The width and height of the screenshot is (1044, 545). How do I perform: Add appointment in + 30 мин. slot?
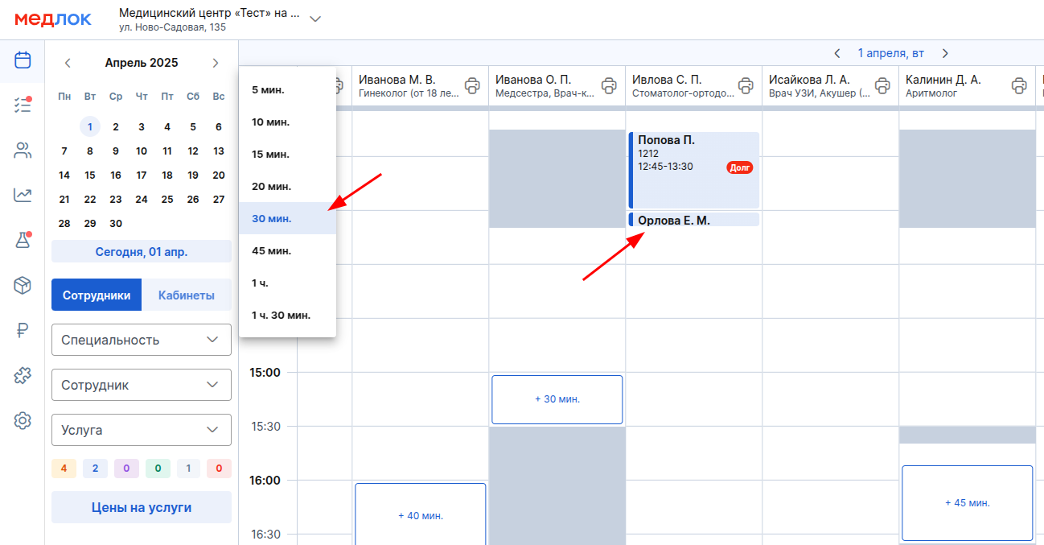point(557,399)
